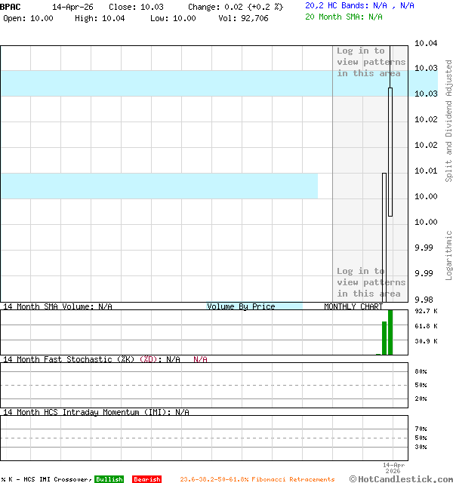453x483 pixels.
Task: Open the HotCandlestick.com copyright link
Action: (401, 478)
